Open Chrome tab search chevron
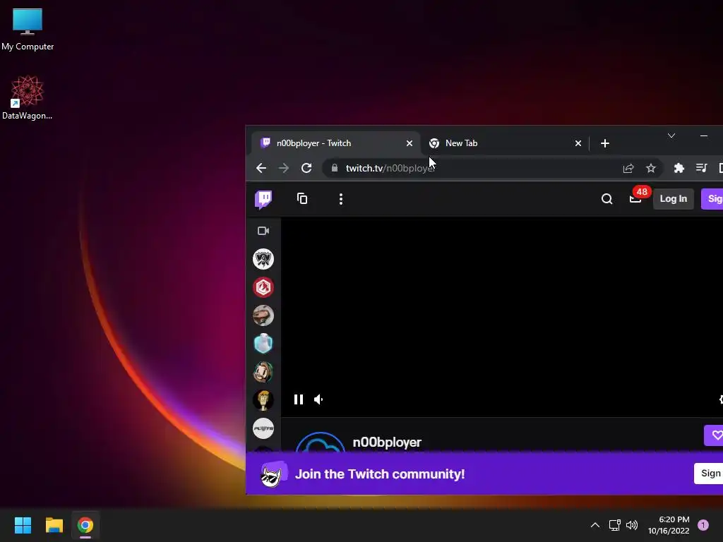 coord(671,135)
